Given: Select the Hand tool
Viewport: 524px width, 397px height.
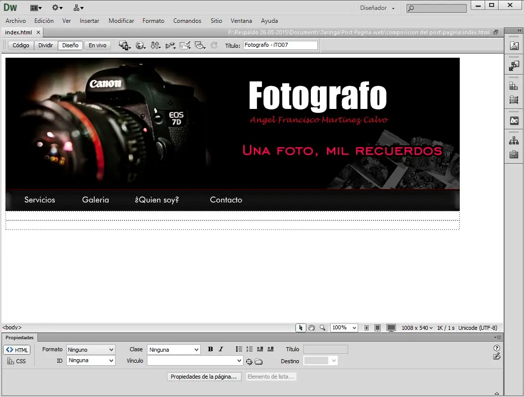Looking at the screenshot, I should click(x=311, y=328).
